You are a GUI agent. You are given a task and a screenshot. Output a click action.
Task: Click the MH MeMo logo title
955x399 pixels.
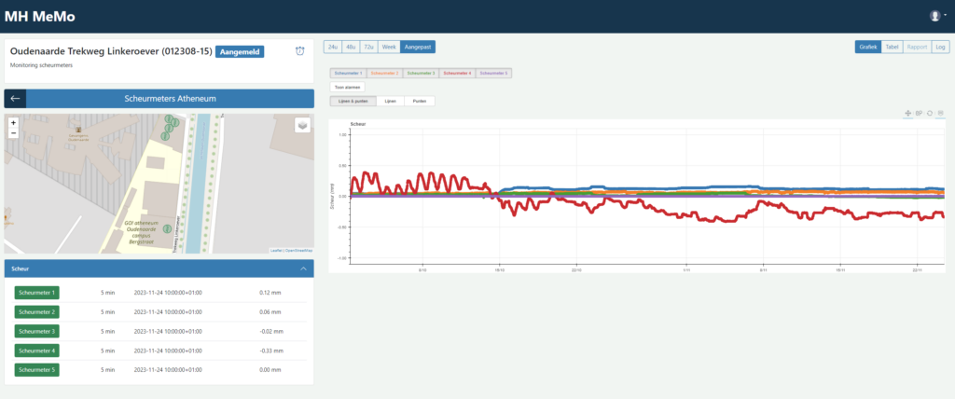(40, 17)
